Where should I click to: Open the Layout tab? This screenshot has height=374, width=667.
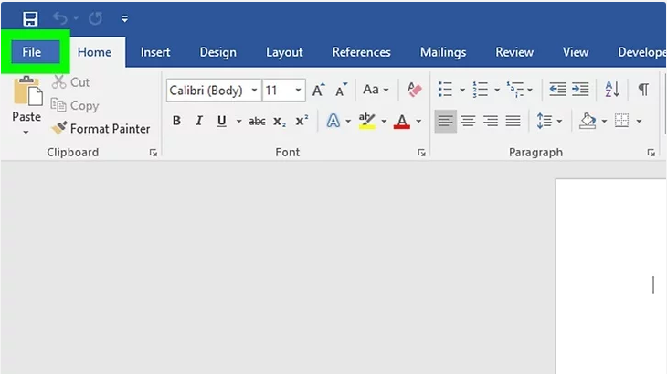(x=284, y=52)
